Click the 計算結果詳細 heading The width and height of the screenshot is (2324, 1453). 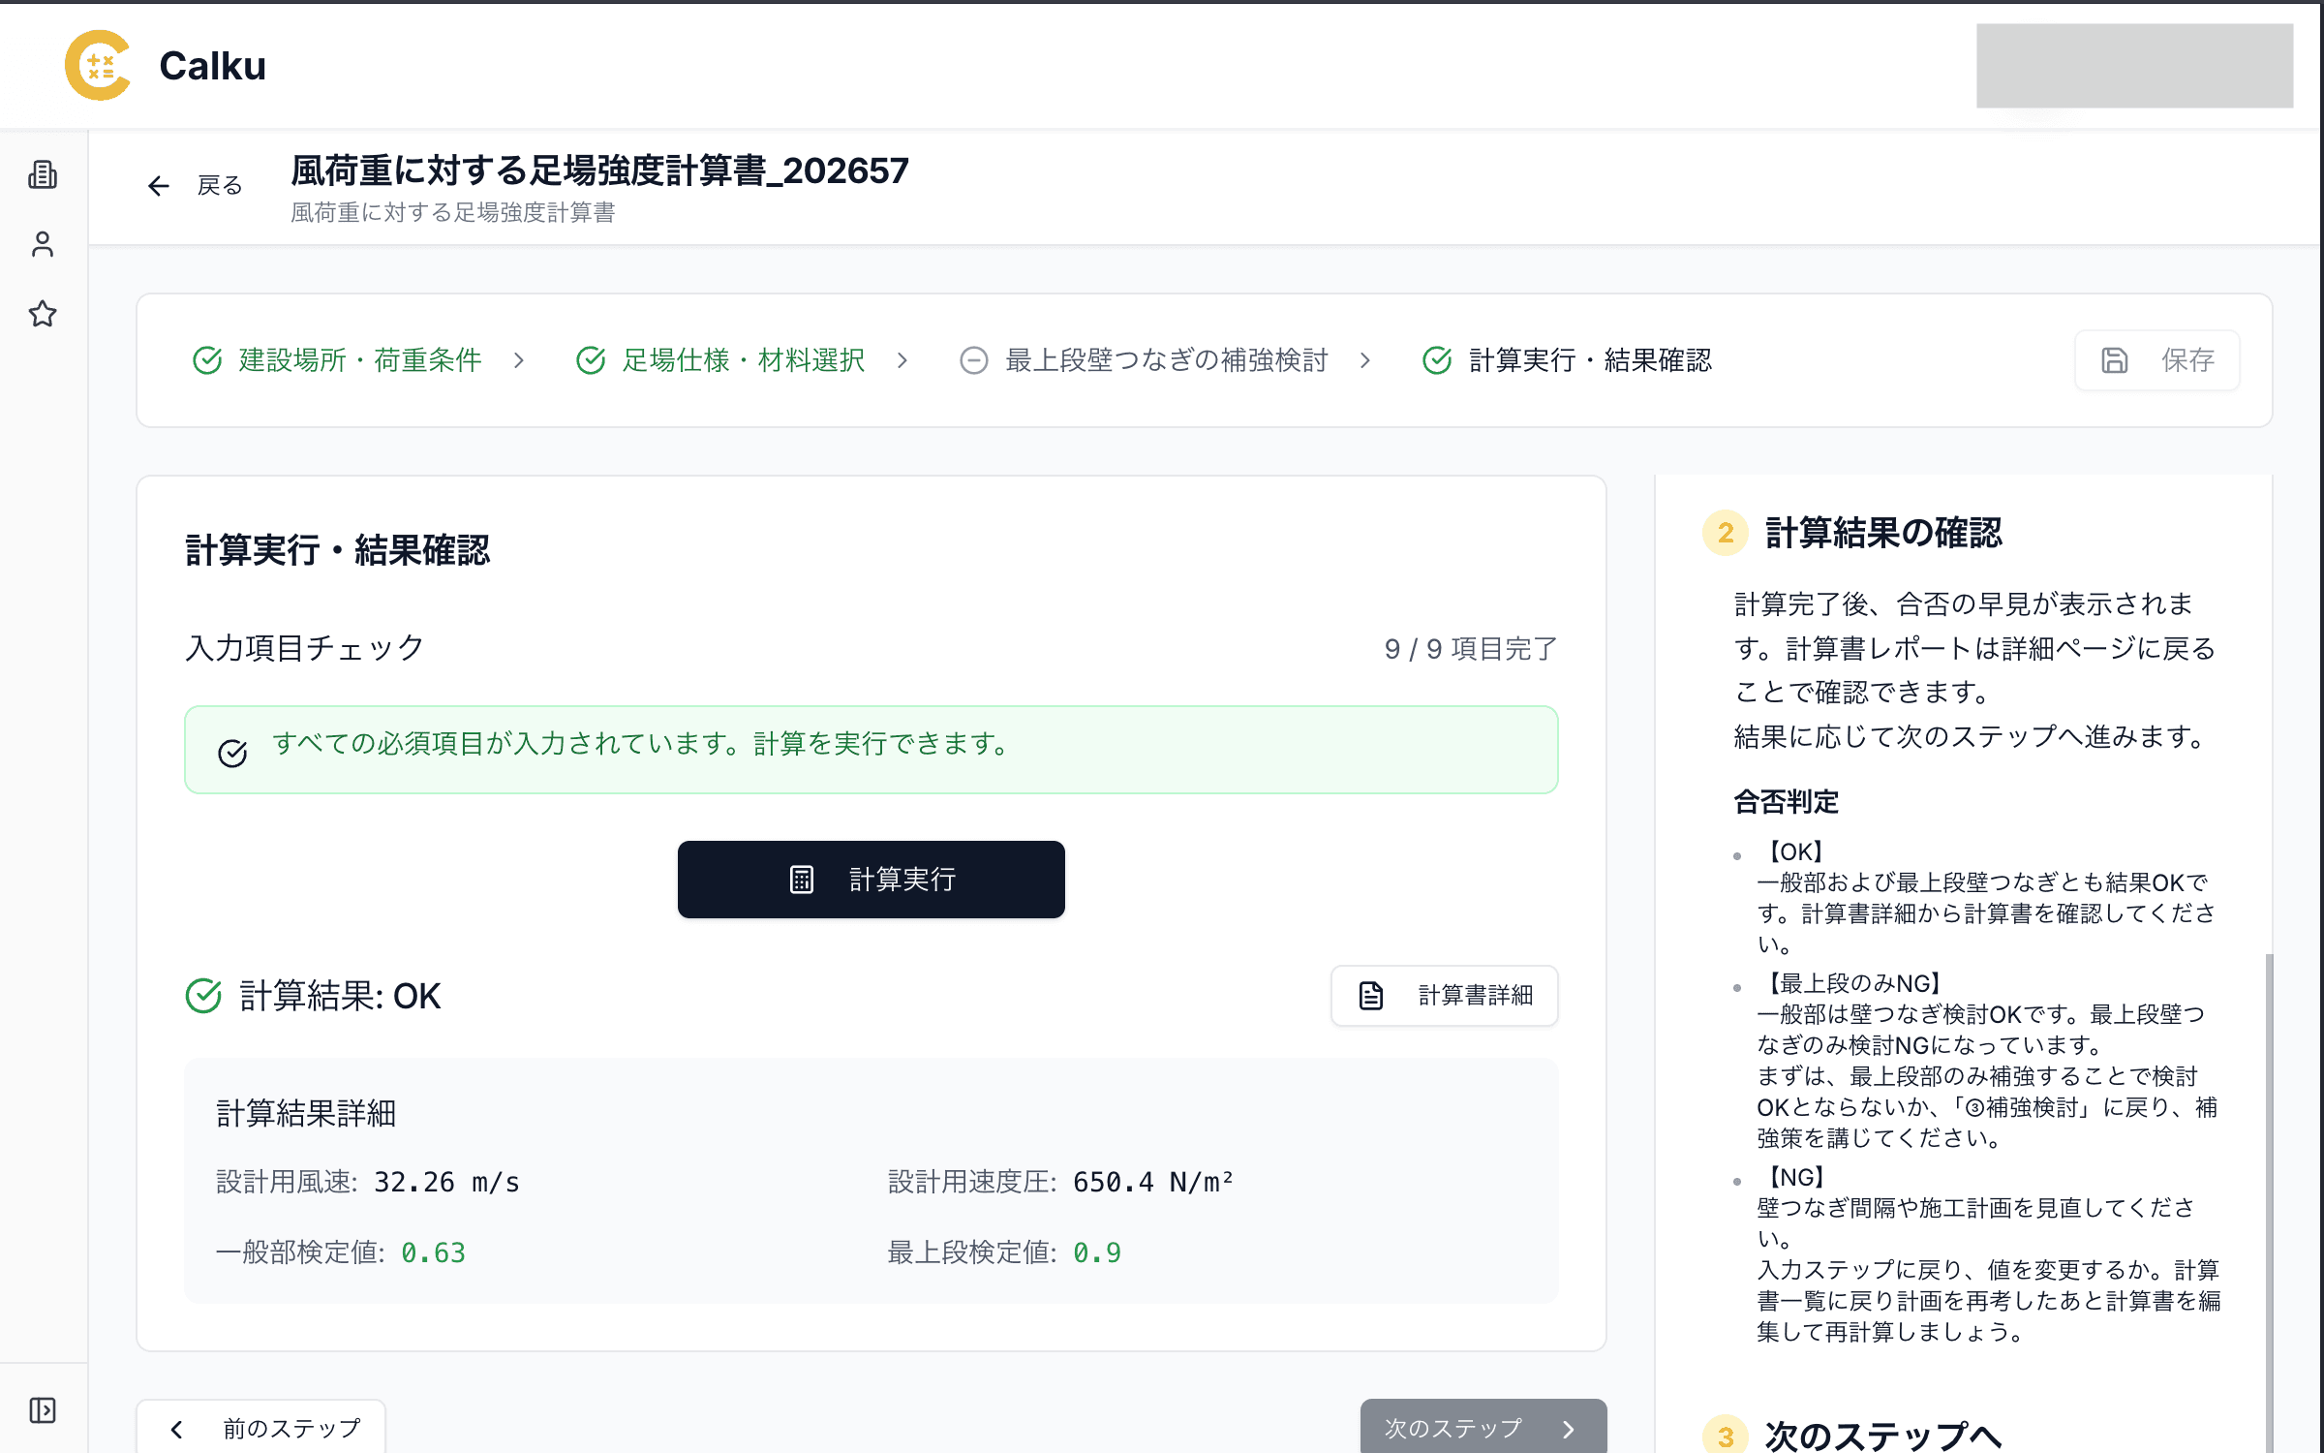pyautogui.click(x=306, y=1113)
